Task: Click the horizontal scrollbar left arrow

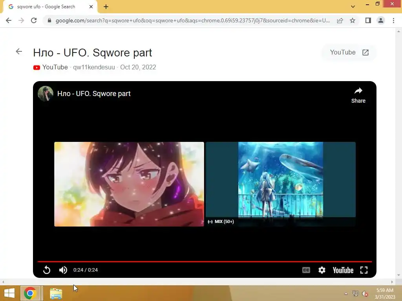Action: [x=3, y=282]
